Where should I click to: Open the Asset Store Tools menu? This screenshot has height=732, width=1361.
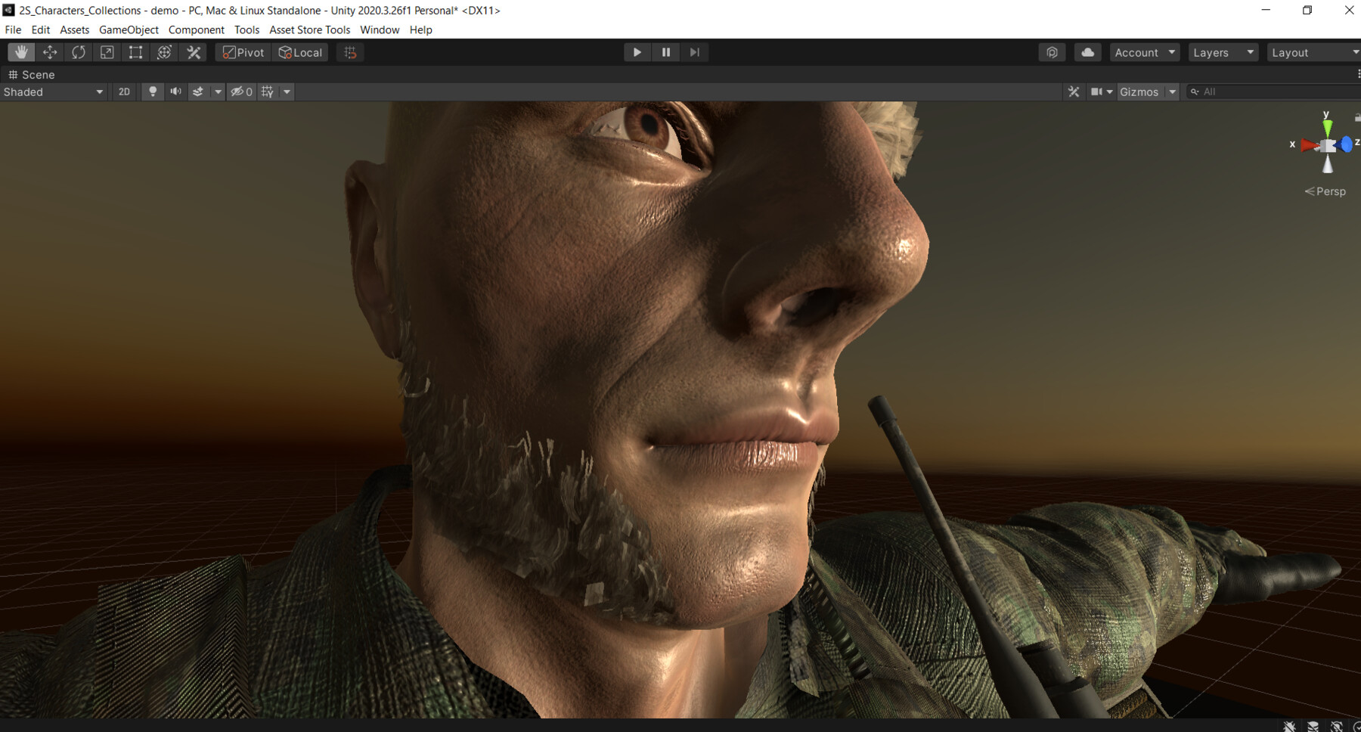[x=310, y=30]
